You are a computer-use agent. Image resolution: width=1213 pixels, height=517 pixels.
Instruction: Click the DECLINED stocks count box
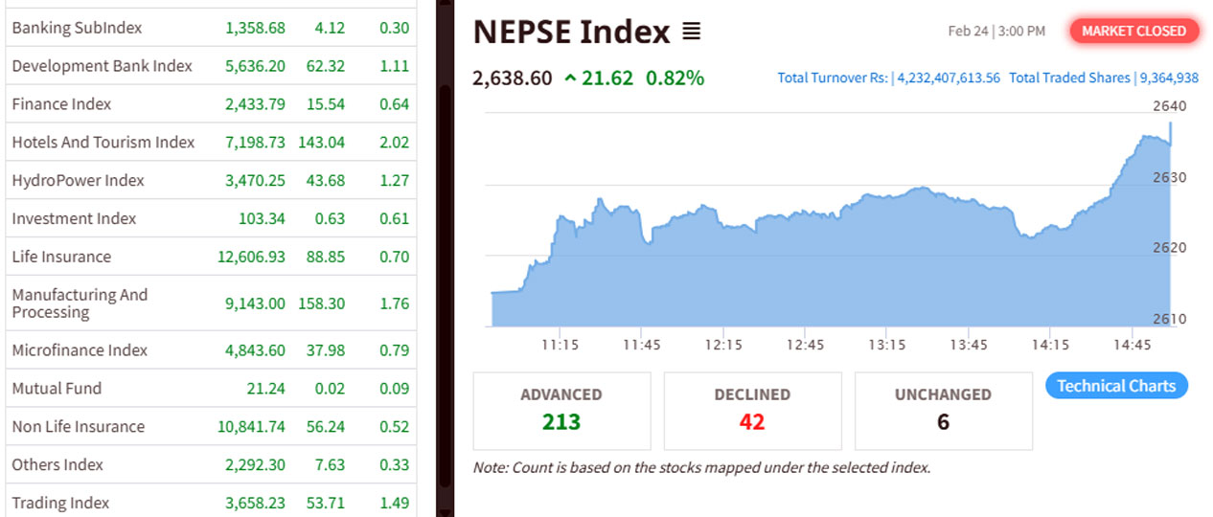pyautogui.click(x=752, y=411)
